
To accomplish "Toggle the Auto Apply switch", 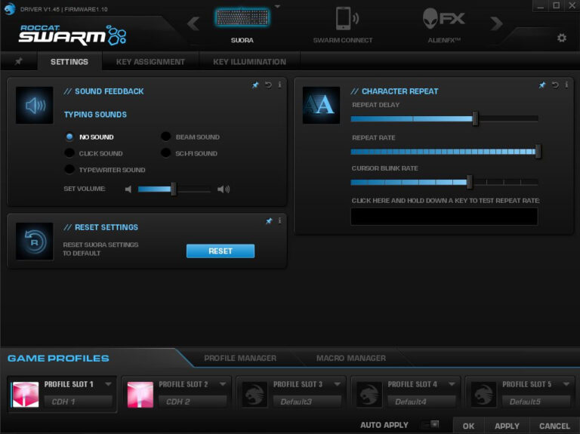I will click(x=430, y=425).
